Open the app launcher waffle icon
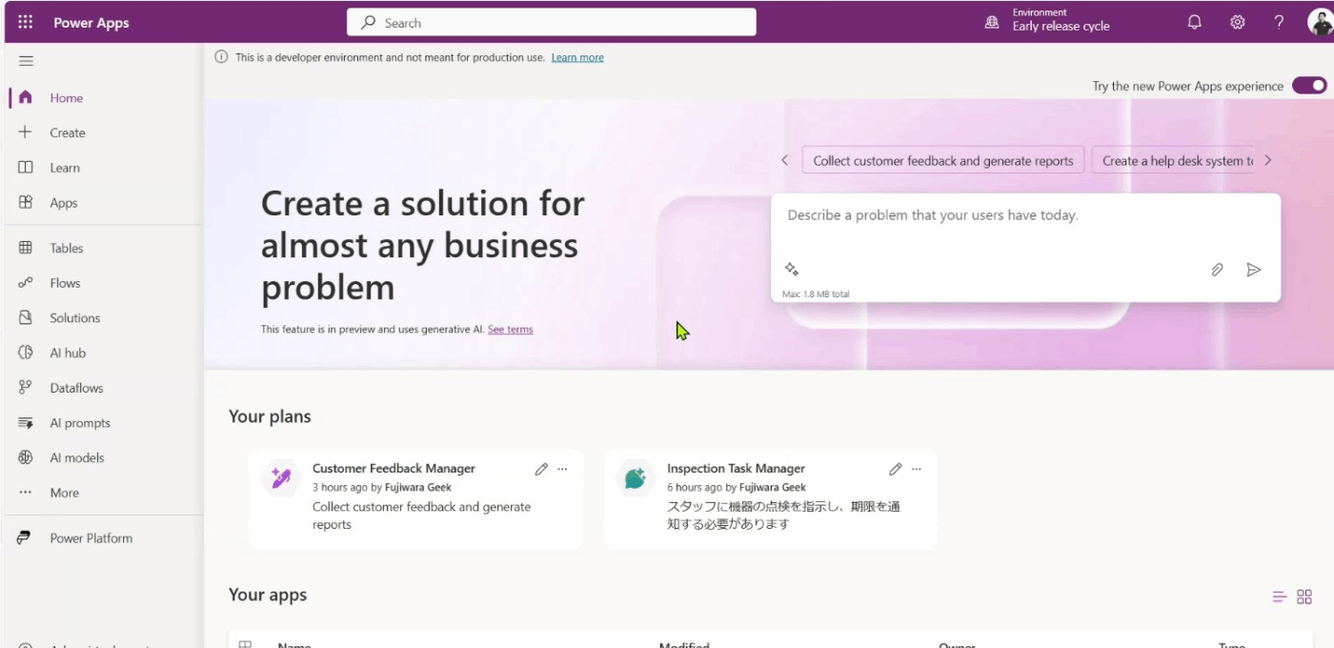The image size is (1334, 648). [x=26, y=22]
